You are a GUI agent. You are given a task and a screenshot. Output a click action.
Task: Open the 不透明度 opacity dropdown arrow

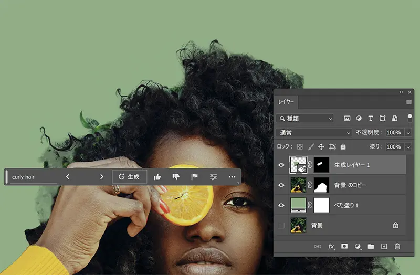(x=408, y=133)
